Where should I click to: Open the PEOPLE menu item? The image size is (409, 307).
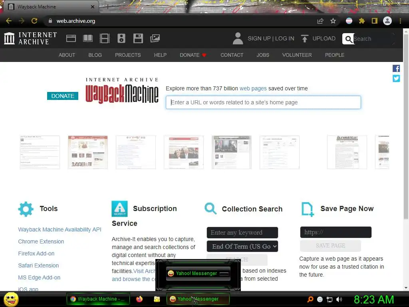tap(335, 55)
